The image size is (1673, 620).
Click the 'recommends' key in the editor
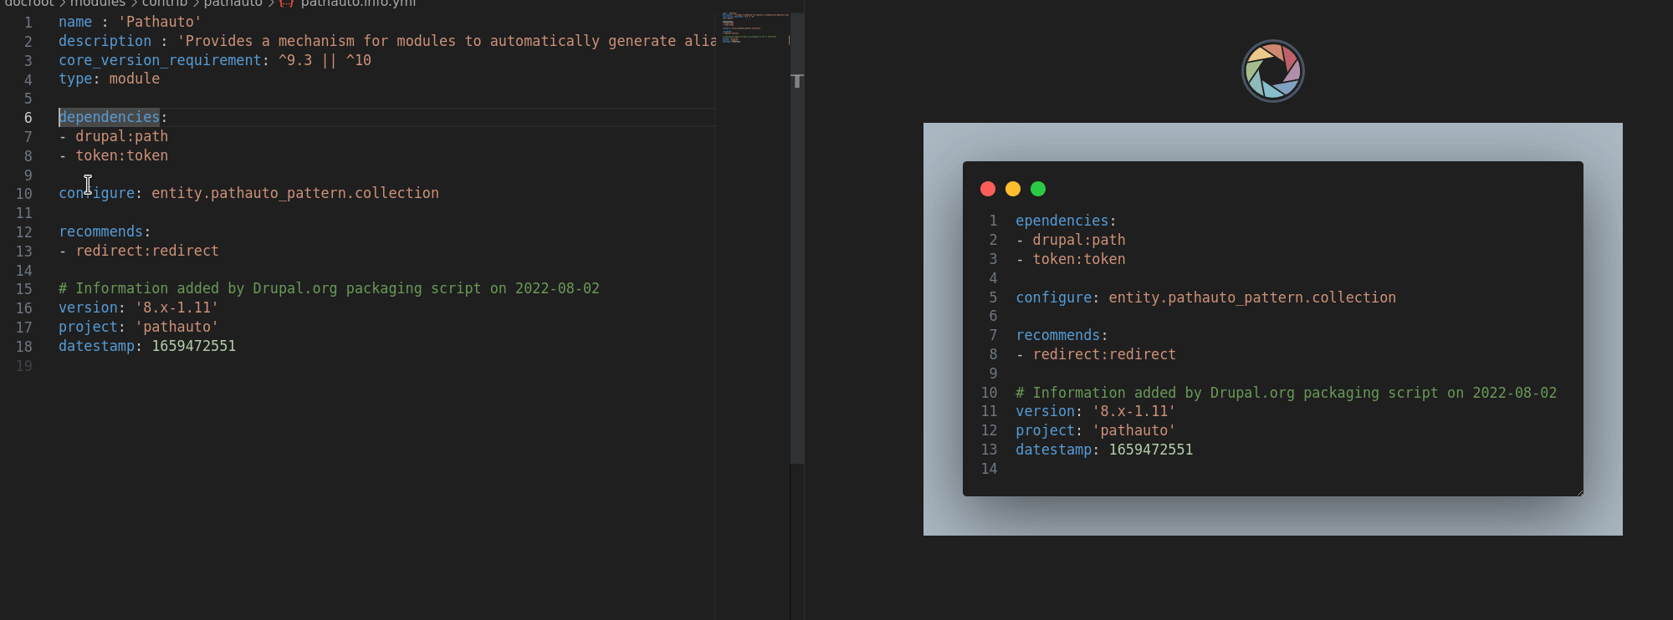[101, 231]
